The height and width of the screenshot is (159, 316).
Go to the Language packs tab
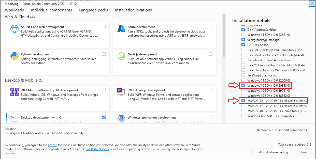pyautogui.click(x=93, y=10)
